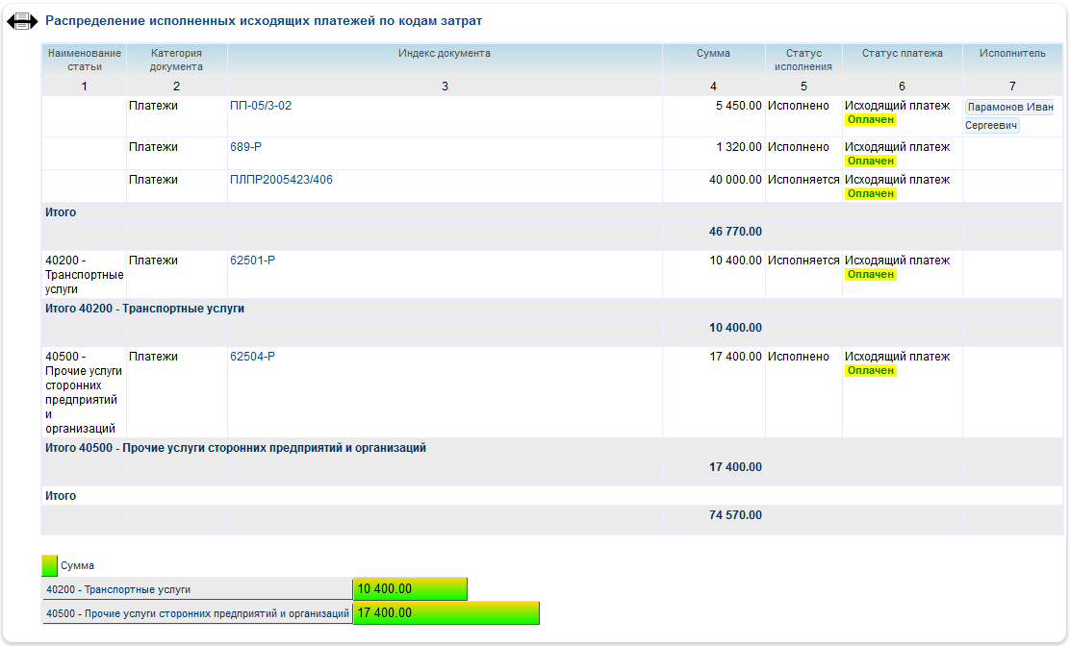
Task: Click the 'Статус платежа' column header
Action: pos(902,54)
